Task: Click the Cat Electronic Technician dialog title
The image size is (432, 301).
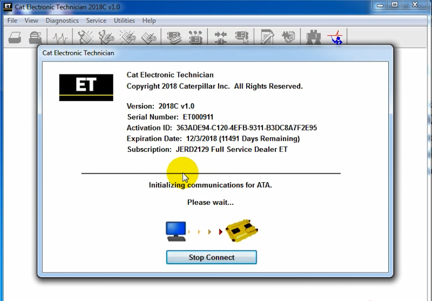Action: click(x=78, y=53)
